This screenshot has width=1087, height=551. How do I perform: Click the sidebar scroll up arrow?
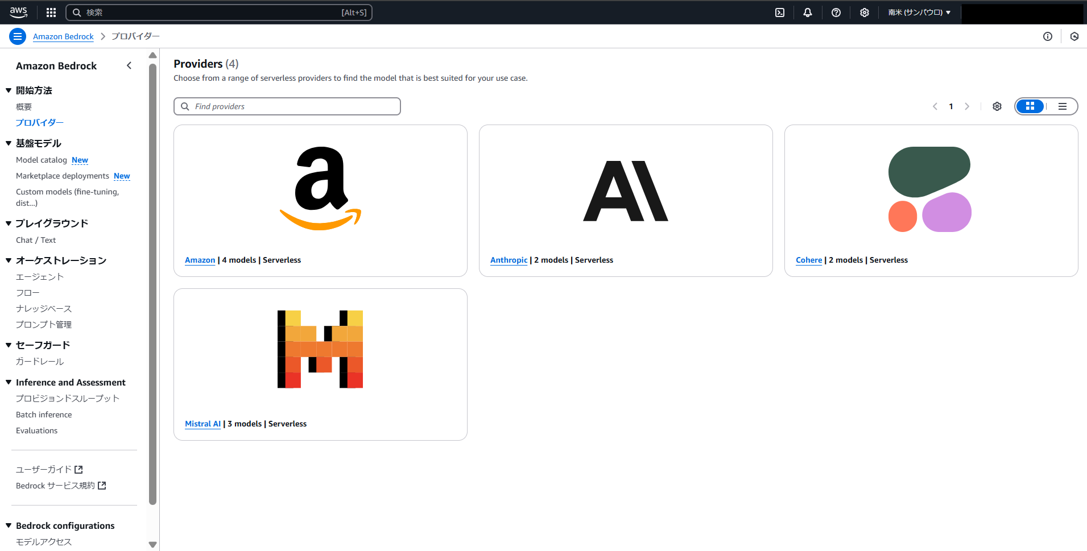152,55
